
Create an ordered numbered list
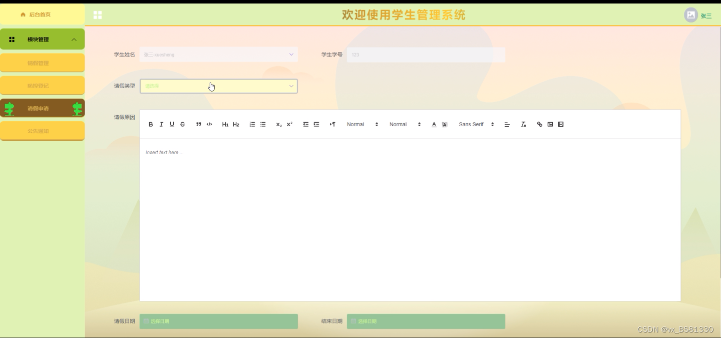pos(252,124)
